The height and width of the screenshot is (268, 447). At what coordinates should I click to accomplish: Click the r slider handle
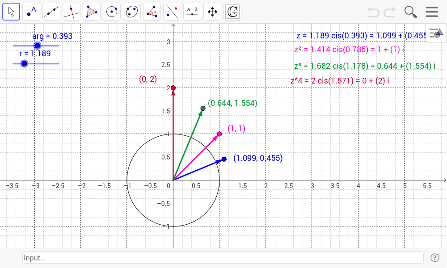25,63
